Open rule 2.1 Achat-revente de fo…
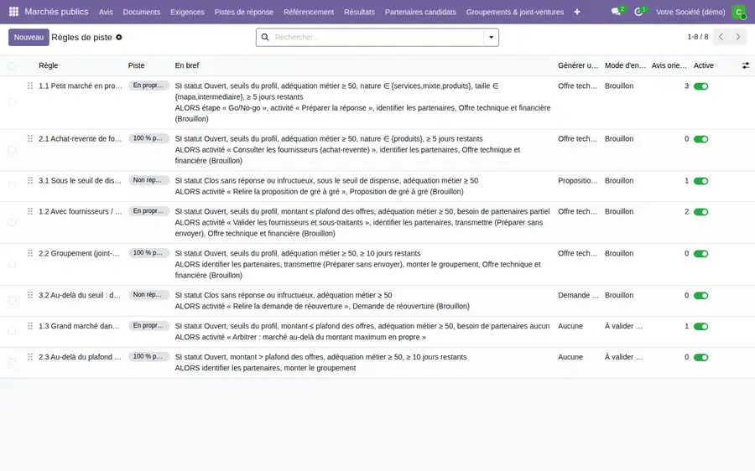The width and height of the screenshot is (755, 471). 81,138
